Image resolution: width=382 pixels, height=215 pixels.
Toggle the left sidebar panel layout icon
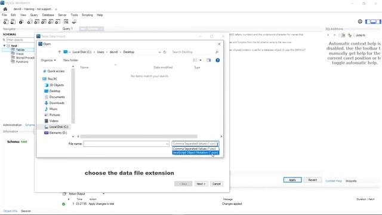[x=368, y=21]
